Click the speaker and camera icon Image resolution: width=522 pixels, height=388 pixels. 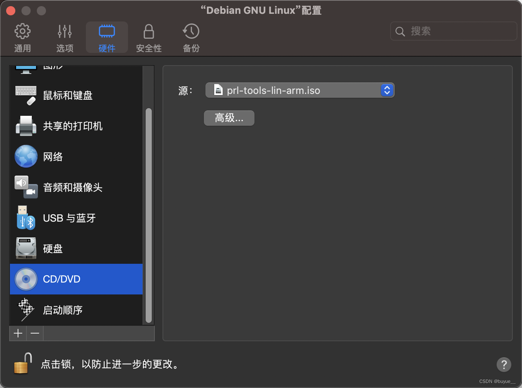coord(26,187)
